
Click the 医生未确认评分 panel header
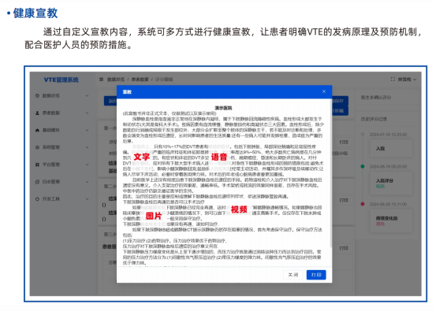pyautogui.click(x=376, y=98)
